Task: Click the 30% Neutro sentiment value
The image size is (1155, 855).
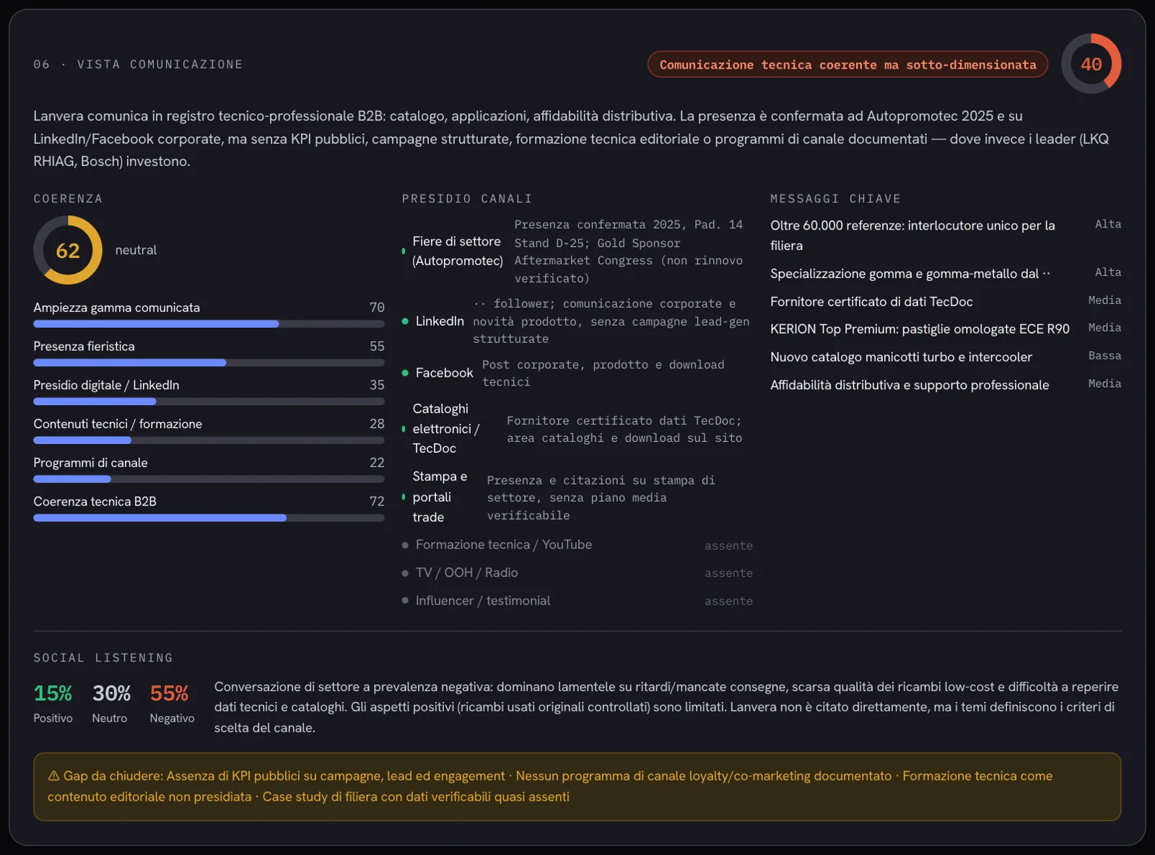Action: [111, 693]
